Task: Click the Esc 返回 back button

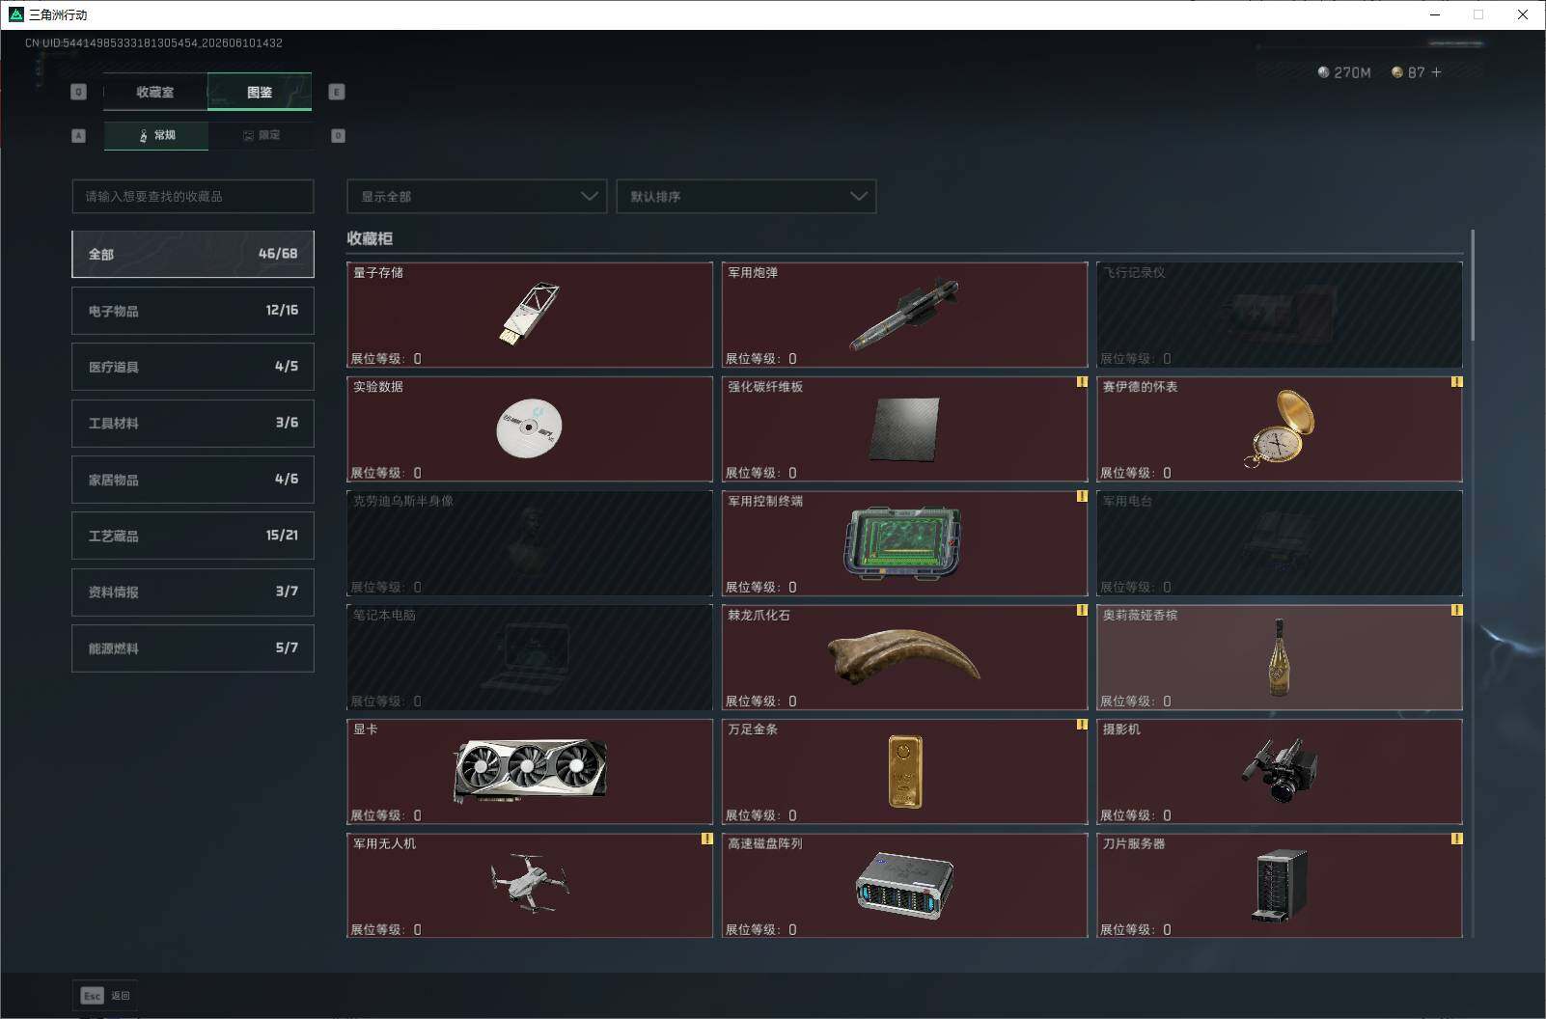Action: [105, 996]
